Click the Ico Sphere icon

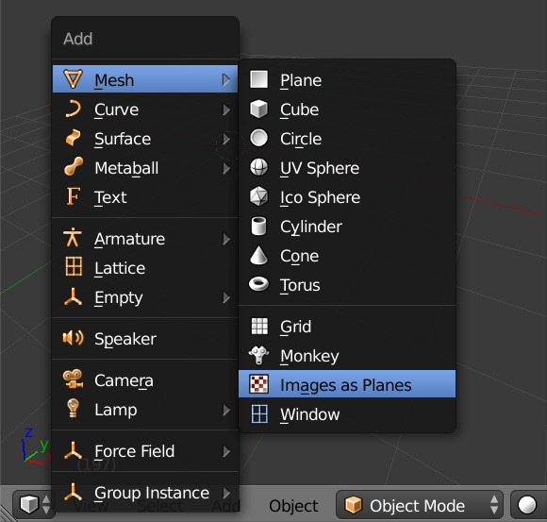click(x=258, y=196)
